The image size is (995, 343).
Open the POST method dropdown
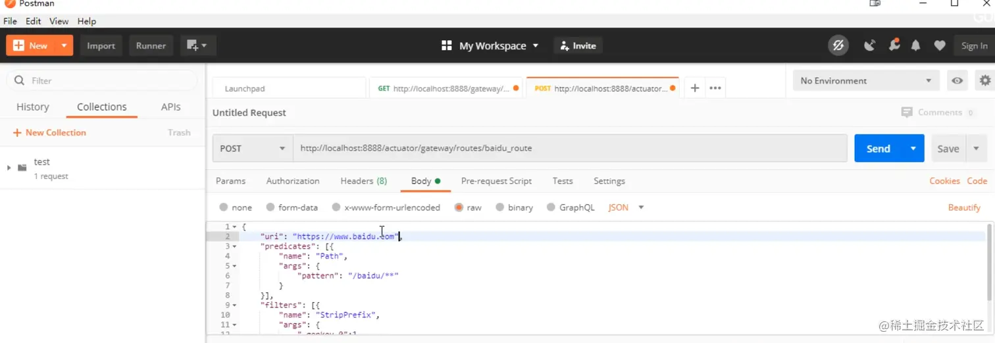253,148
